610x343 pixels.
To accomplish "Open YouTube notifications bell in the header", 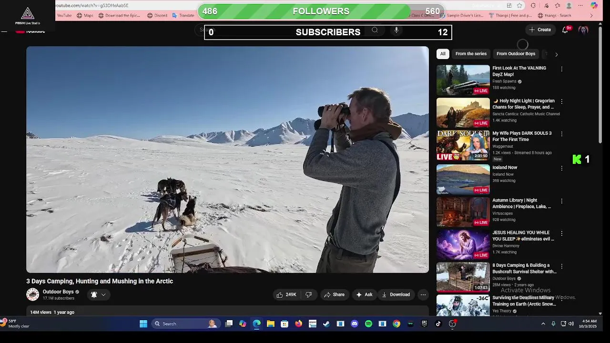I will coord(565,30).
